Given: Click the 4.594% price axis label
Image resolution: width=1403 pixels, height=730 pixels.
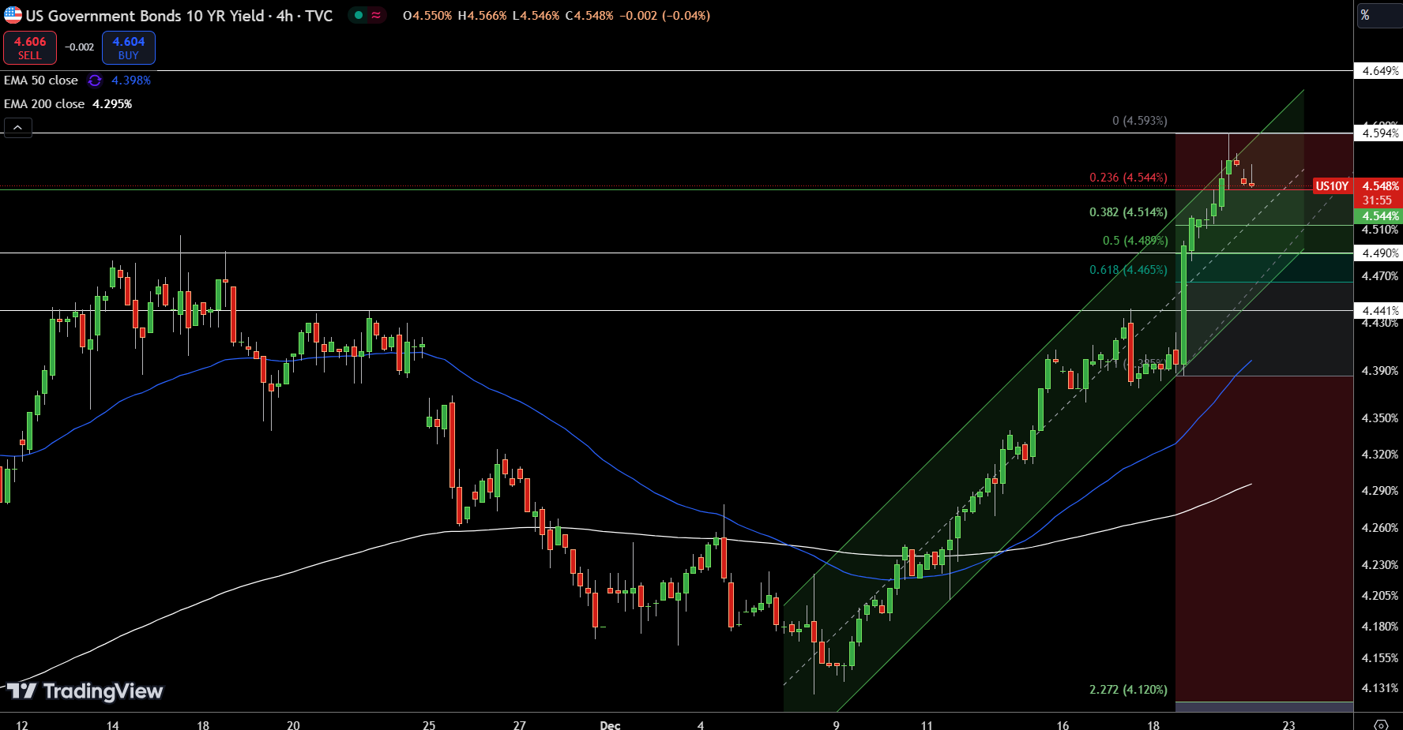Looking at the screenshot, I should 1380,133.
